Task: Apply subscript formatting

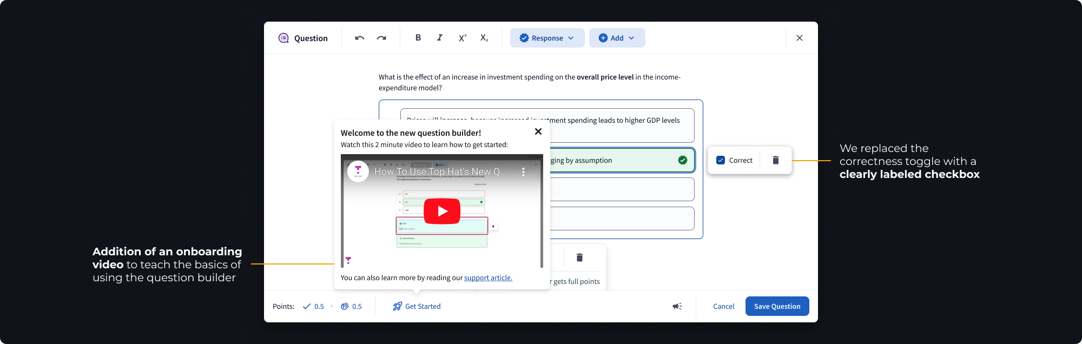Action: [x=484, y=38]
